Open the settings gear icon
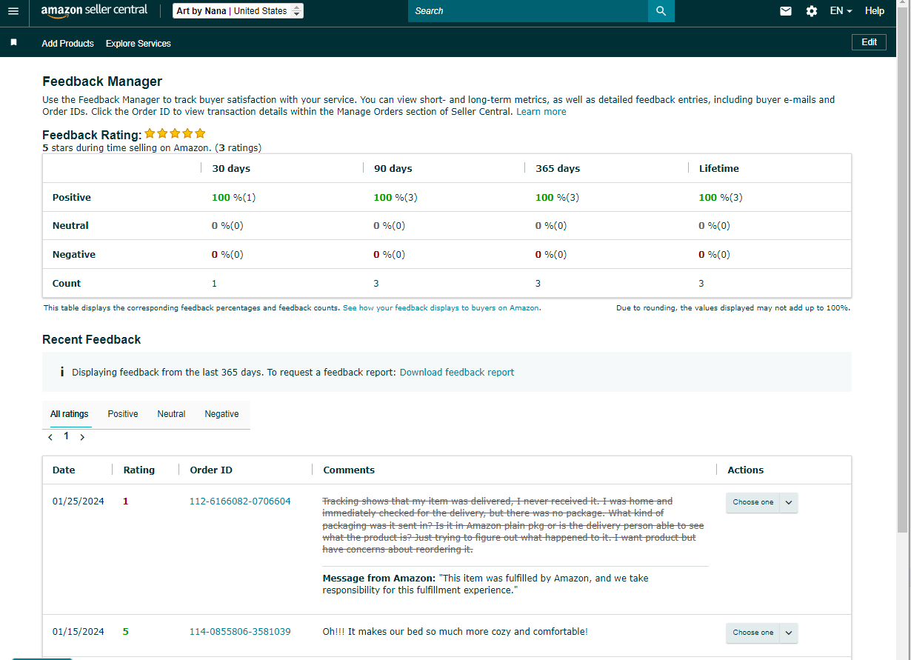This screenshot has width=911, height=660. pyautogui.click(x=812, y=11)
